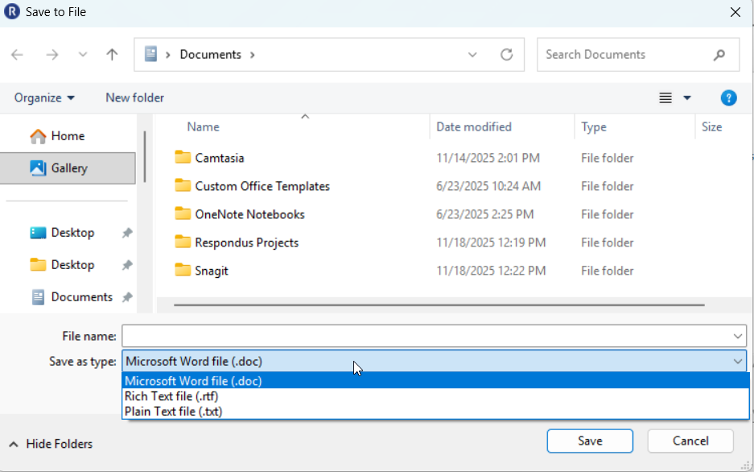
Task: Unpin Desktop from the sidebar
Action: (x=126, y=232)
